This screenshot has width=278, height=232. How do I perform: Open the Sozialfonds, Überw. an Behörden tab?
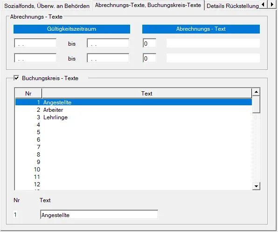(47, 6)
